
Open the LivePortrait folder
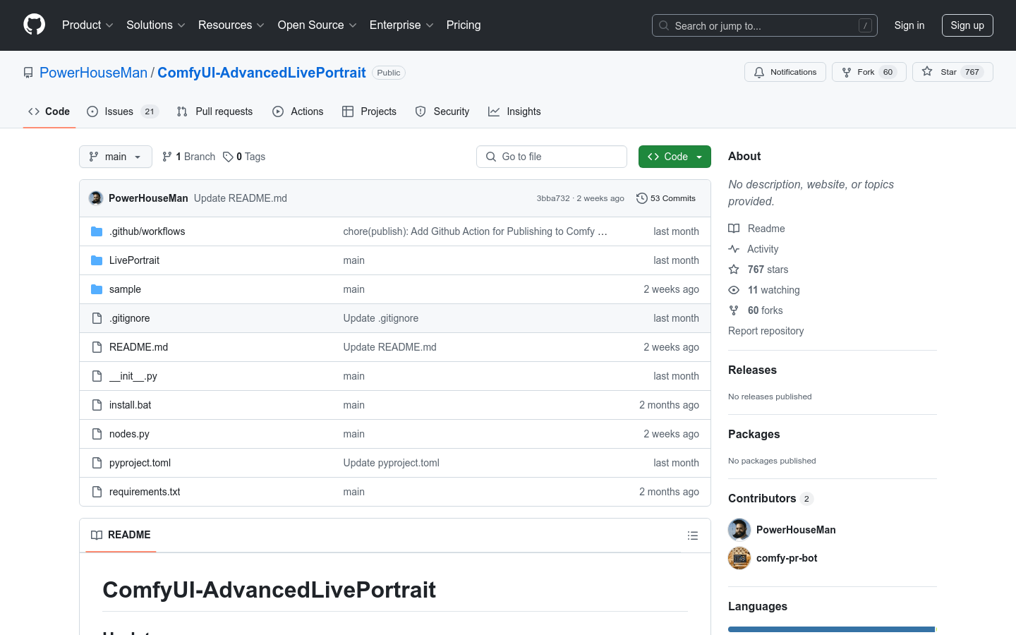coord(134,260)
